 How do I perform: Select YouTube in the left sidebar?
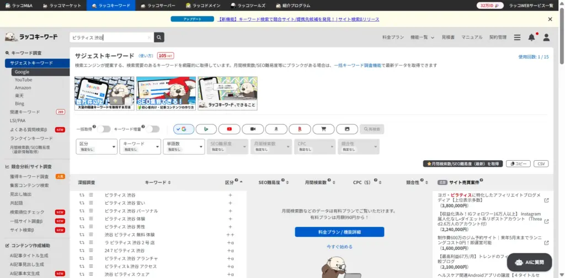click(23, 80)
